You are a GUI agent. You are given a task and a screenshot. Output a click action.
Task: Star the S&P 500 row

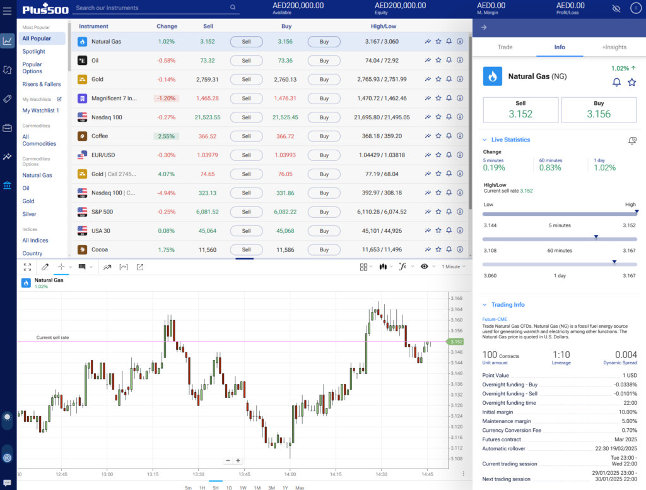coord(438,212)
